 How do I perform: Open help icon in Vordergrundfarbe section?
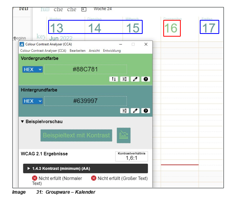coord(146,79)
